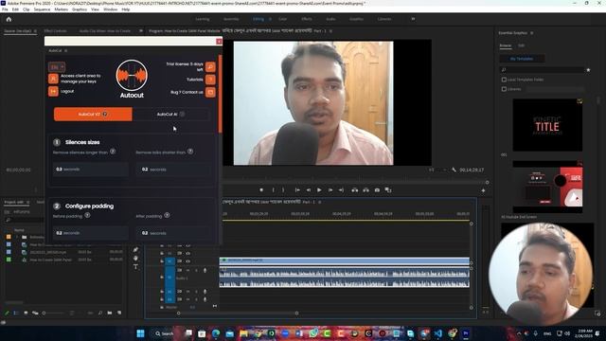Toggle voice-over record on Audio 1 track
606x341 pixels.
205,270
